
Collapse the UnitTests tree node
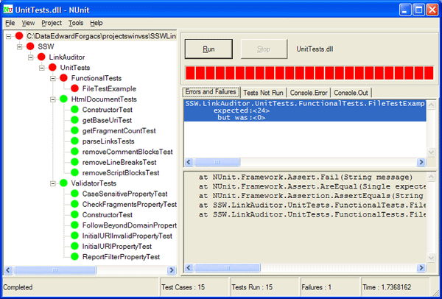click(41, 68)
